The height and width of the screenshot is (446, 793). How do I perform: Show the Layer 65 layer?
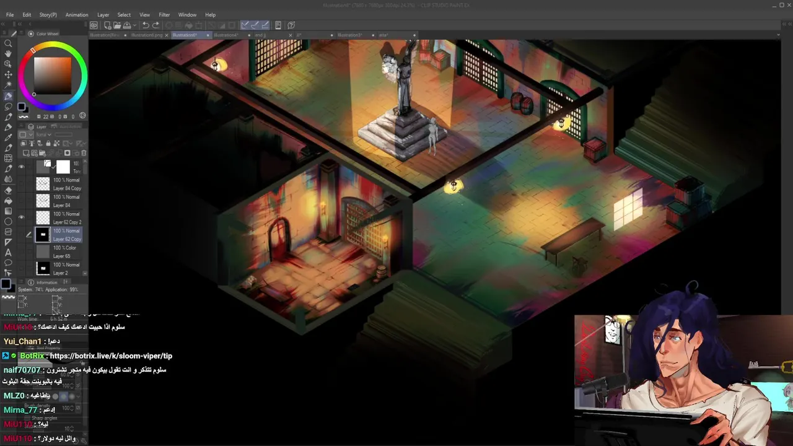click(x=22, y=251)
